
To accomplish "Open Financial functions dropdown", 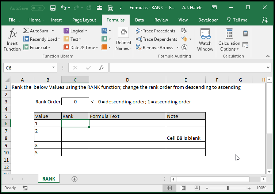I will coord(49,48).
